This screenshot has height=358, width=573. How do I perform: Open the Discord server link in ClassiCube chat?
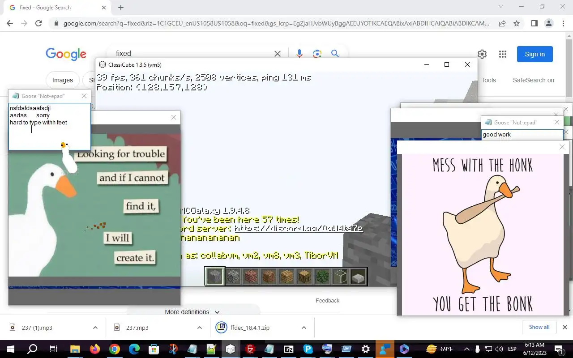coord(298,228)
